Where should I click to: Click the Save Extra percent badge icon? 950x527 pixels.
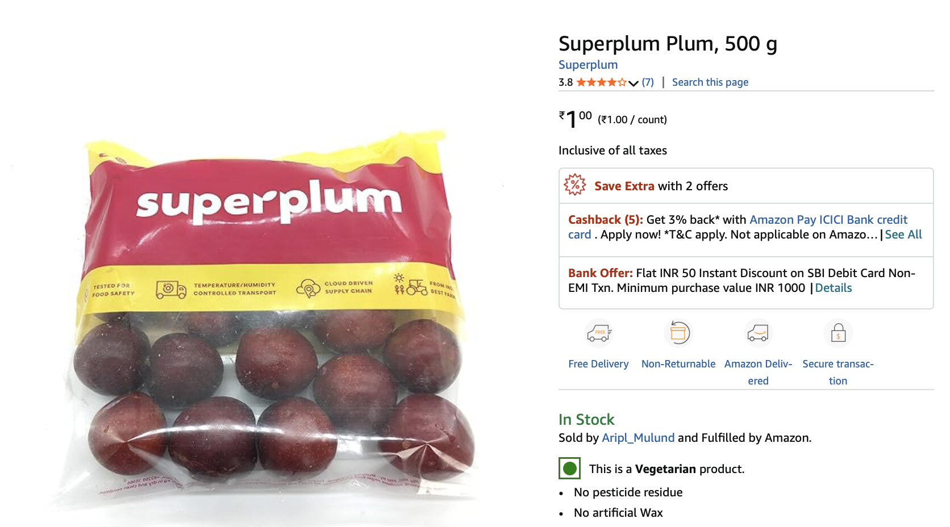coord(575,185)
